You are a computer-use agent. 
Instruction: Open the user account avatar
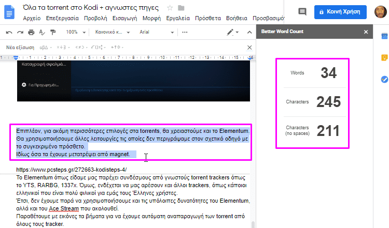(380, 11)
